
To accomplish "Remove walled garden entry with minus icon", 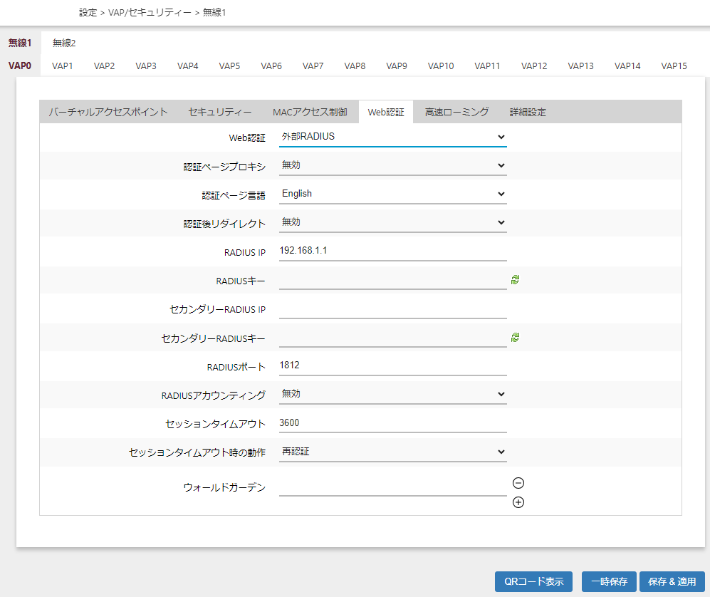I will [518, 483].
